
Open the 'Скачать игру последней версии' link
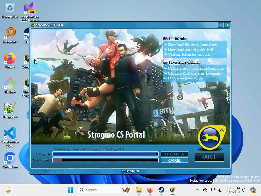coord(196,68)
